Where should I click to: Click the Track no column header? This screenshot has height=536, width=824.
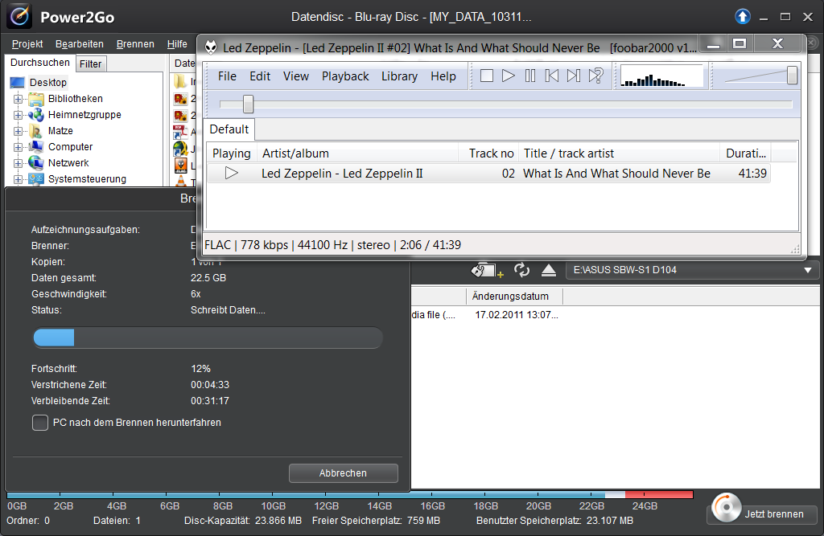click(x=488, y=153)
